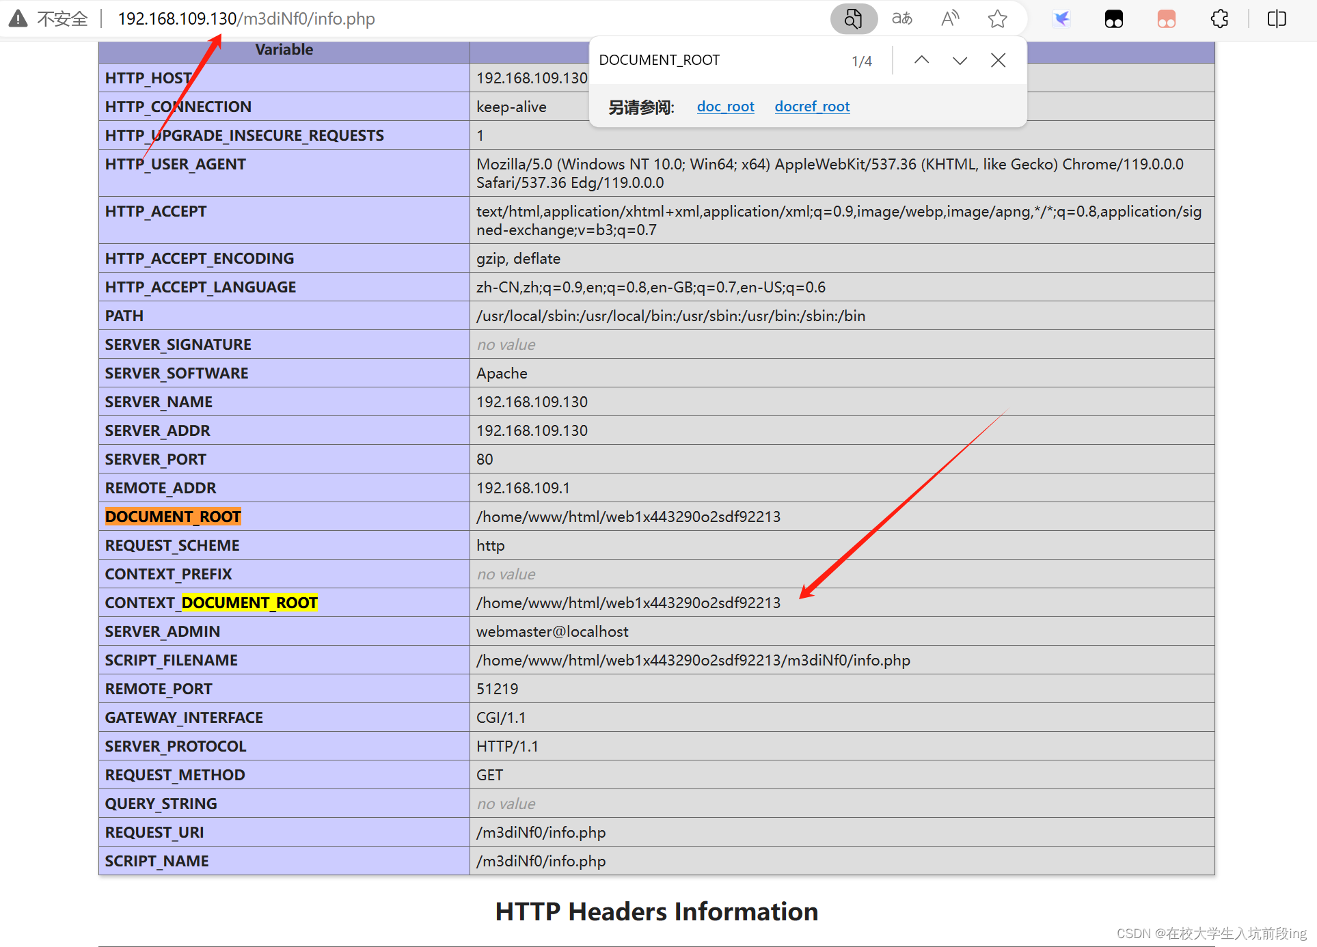1317x947 pixels.
Task: Open the translate page icon
Action: pos(901,18)
